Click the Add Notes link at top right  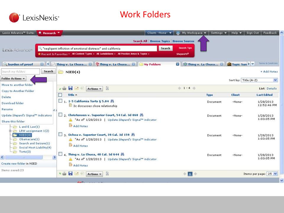pyautogui.click(x=269, y=72)
